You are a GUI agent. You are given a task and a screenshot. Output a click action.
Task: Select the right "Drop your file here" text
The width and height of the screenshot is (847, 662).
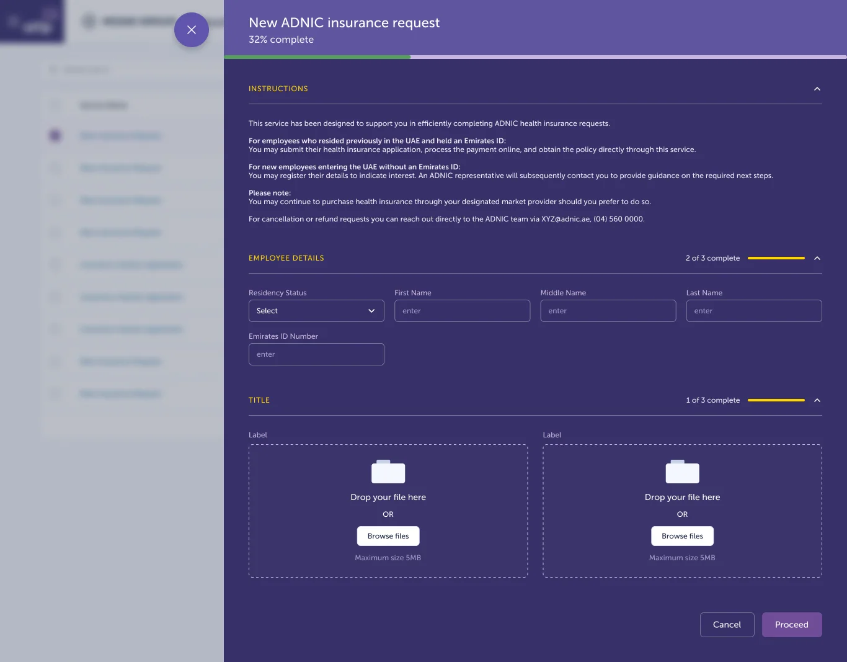click(x=682, y=497)
